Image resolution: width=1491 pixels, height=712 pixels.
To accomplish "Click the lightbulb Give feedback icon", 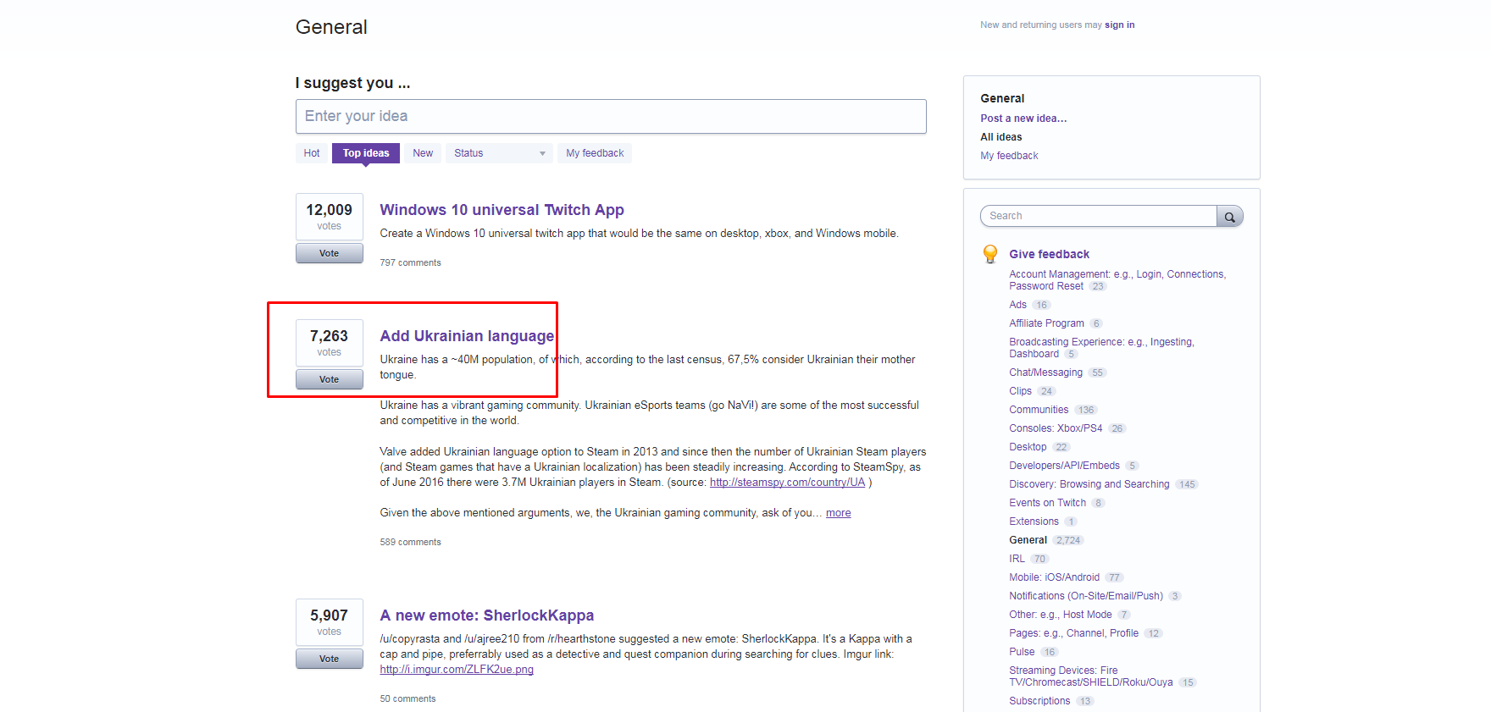I will (x=989, y=254).
